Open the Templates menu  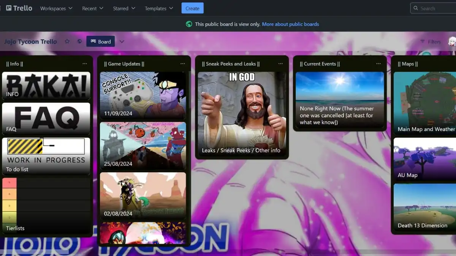(158, 8)
